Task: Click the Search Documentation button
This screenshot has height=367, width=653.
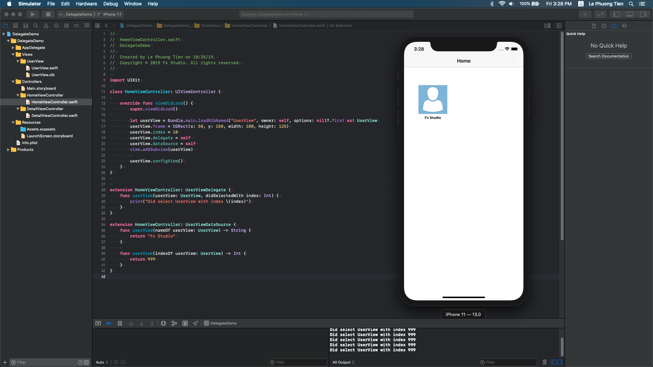Action: (x=608, y=56)
